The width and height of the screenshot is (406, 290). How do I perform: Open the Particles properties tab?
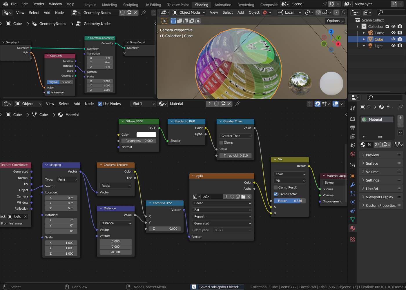point(353,193)
